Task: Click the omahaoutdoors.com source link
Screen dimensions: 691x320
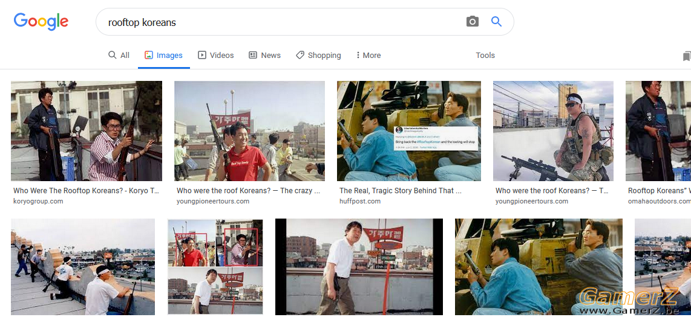Action: point(660,201)
